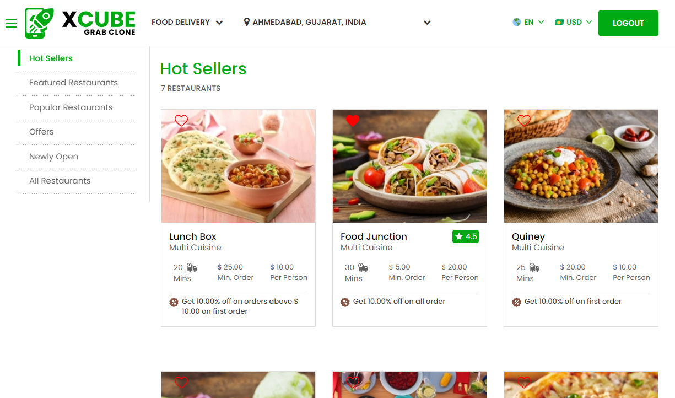Click the globe icon next to EN
The height and width of the screenshot is (398, 675).
pyautogui.click(x=516, y=22)
